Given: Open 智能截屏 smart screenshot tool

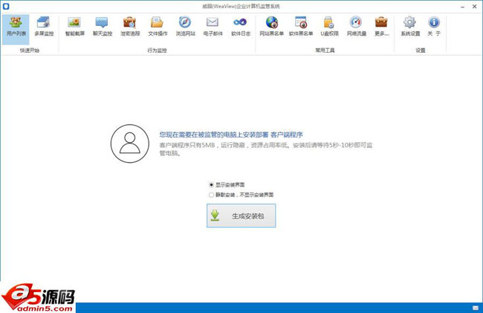Looking at the screenshot, I should (74, 27).
